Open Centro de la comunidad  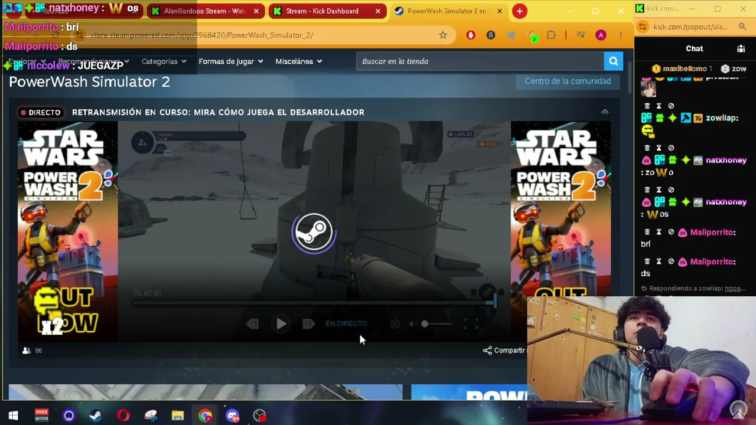pos(568,81)
